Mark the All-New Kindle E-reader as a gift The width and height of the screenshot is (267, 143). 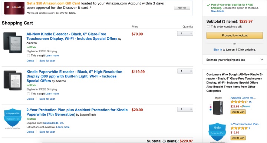click(x=29, y=56)
